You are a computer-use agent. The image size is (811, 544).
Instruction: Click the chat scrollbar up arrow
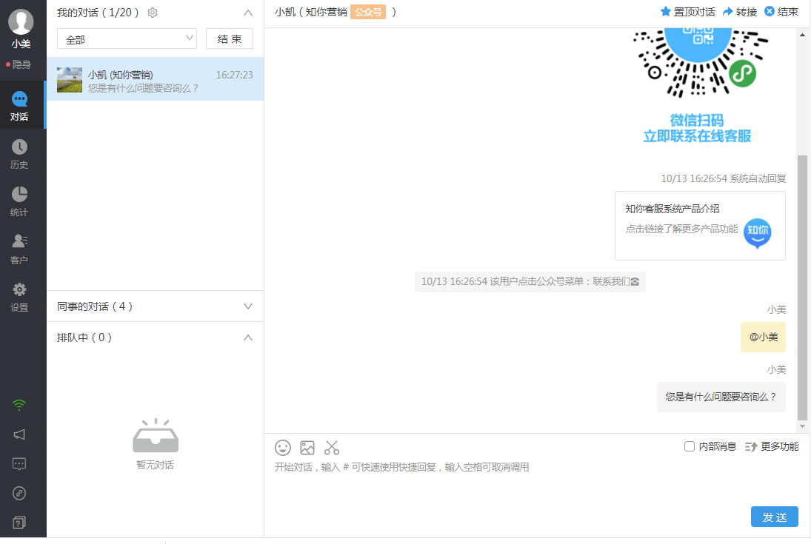click(x=802, y=36)
